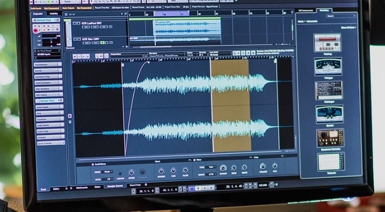
Task: Open the AudioWarp Sync dropdown
Action: point(107,179)
